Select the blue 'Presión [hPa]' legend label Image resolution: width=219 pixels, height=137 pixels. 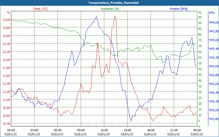[179, 9]
